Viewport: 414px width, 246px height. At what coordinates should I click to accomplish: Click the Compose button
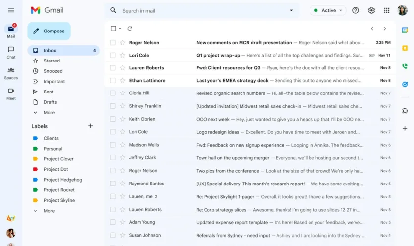click(x=49, y=31)
